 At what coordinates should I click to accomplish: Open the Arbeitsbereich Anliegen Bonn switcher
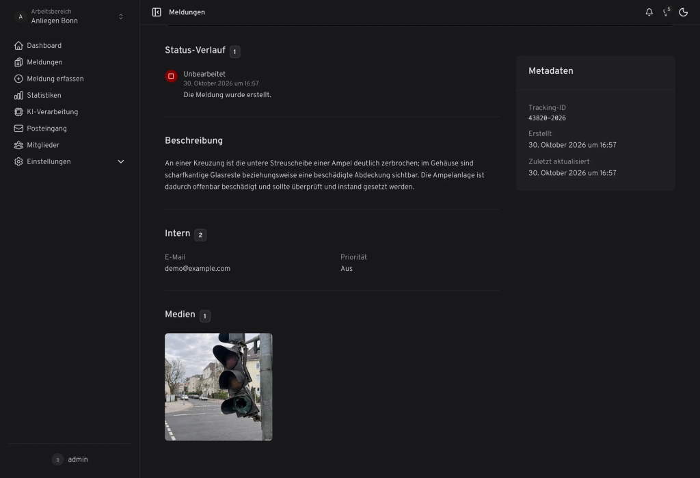[70, 16]
